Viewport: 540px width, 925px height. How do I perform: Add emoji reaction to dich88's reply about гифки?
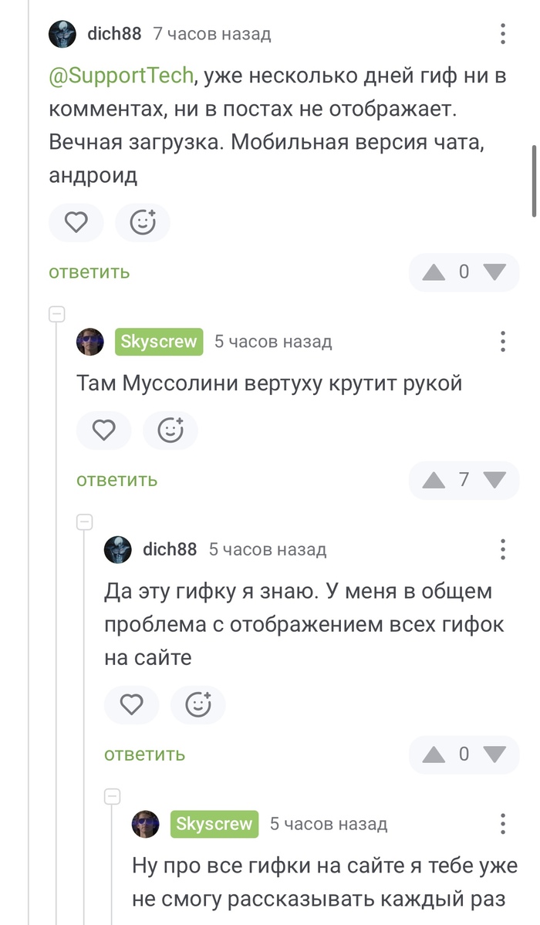pos(197,704)
